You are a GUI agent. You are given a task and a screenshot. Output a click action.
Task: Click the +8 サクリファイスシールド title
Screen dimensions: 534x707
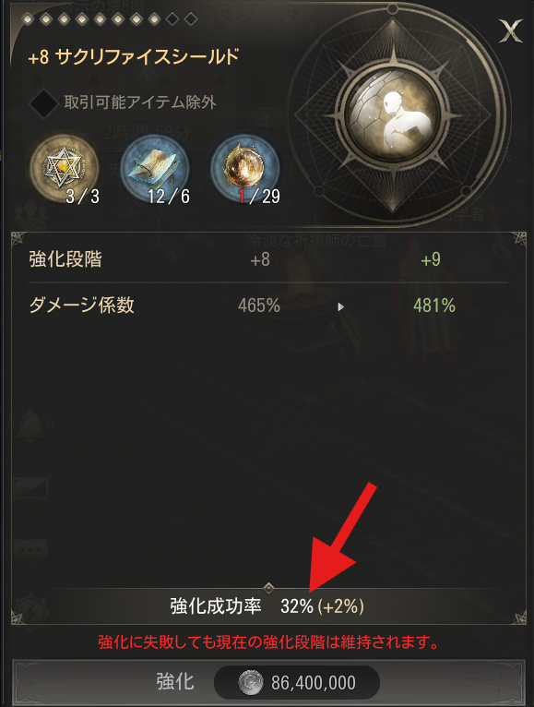click(x=134, y=57)
